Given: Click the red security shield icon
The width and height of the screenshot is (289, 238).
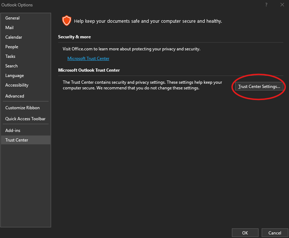Looking at the screenshot, I should (67, 21).
